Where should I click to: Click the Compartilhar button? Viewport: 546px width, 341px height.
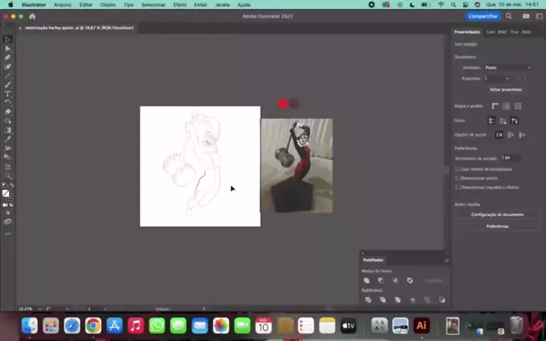pos(483,16)
